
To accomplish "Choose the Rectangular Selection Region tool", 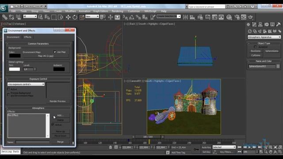I will (x=54, y=17).
